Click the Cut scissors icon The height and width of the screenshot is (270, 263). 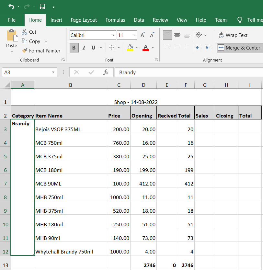pyautogui.click(x=24, y=32)
